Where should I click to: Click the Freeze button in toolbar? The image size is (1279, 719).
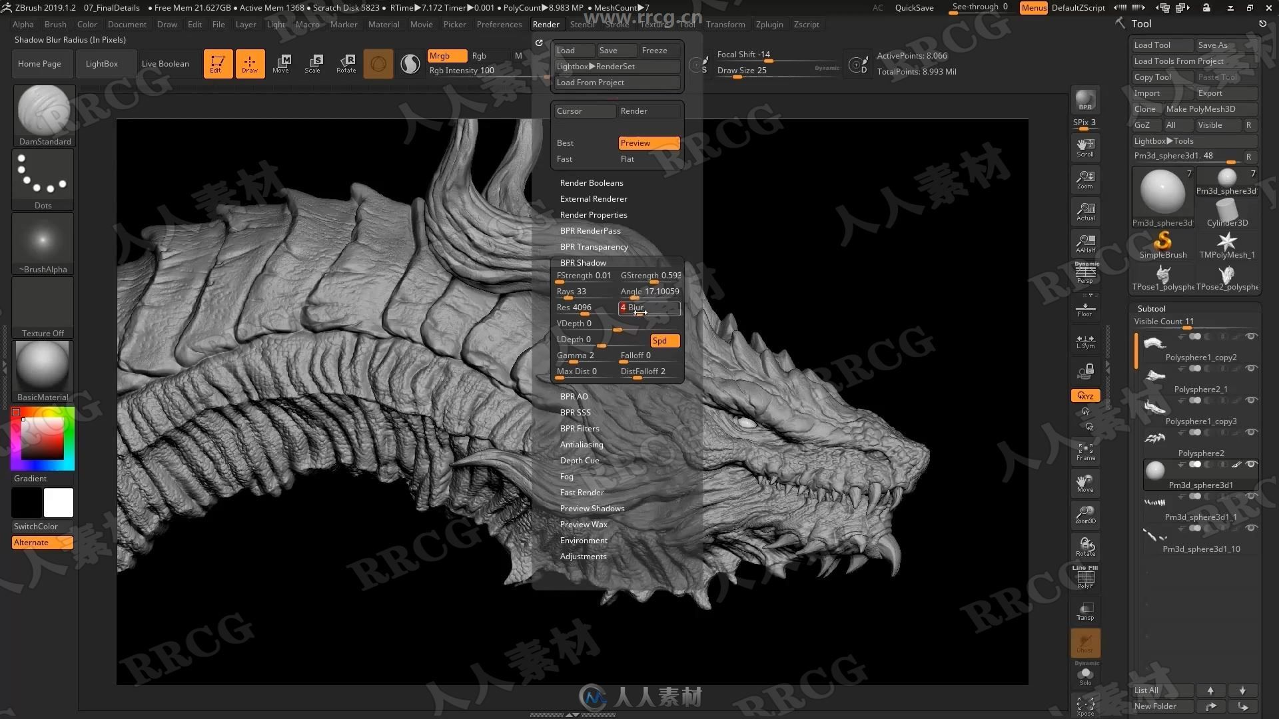[654, 50]
